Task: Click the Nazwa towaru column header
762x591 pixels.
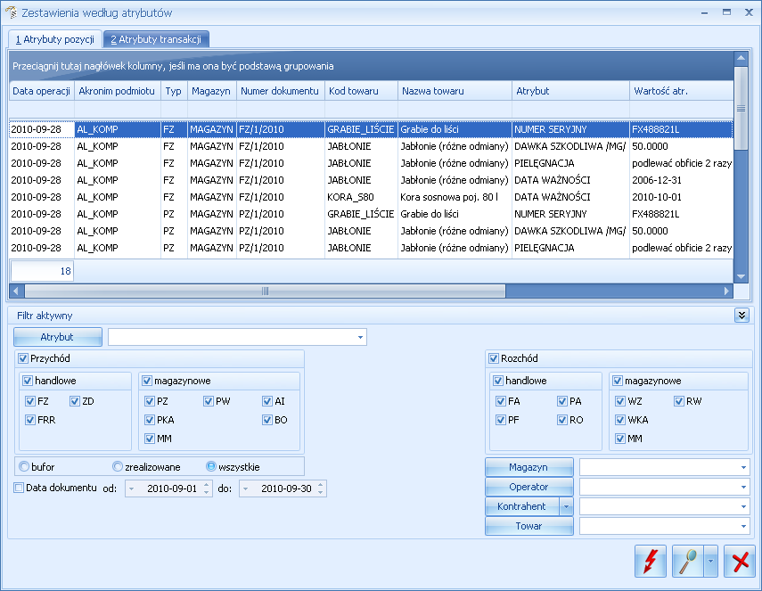Action: click(455, 91)
